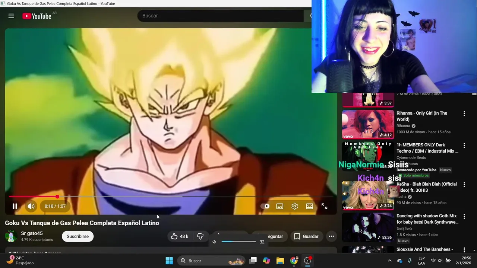Viewport: 477px width, 268px height.
Task: Pause the video with the pause button
Action: click(x=15, y=206)
